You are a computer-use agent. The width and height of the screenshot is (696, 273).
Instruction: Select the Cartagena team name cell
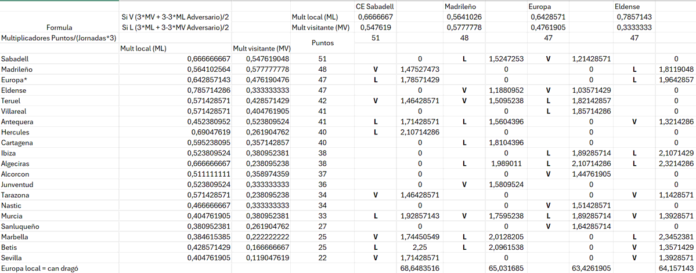pyautogui.click(x=59, y=143)
